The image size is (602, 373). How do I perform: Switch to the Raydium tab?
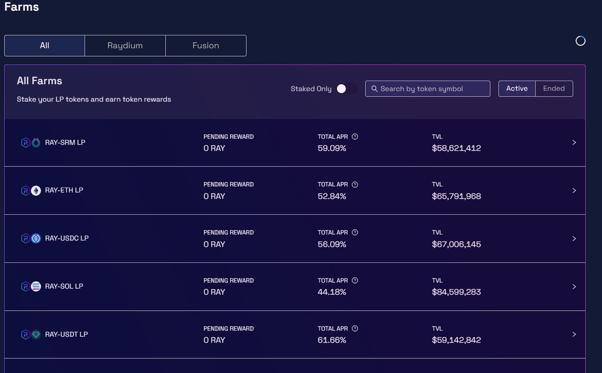tap(125, 46)
